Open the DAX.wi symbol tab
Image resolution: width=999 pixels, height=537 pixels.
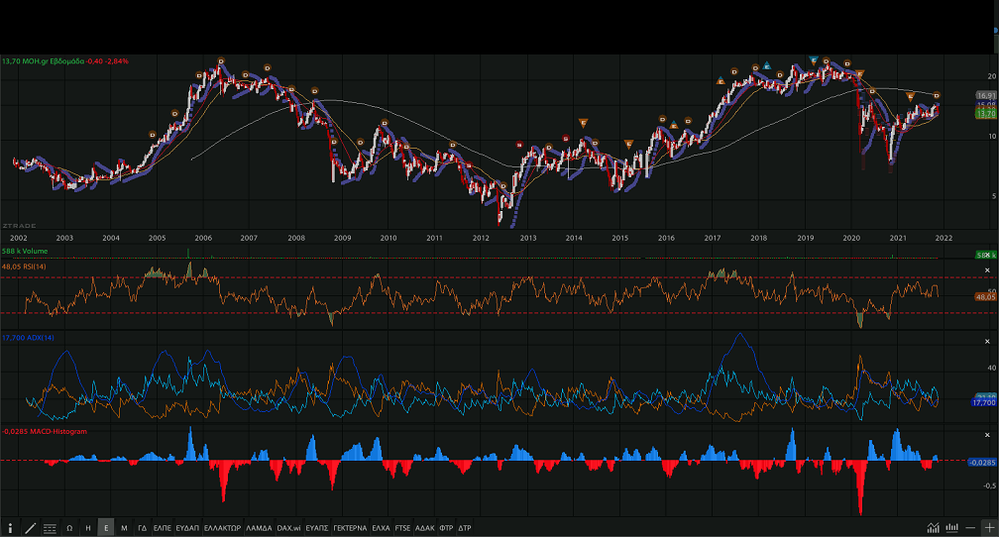coord(289,528)
